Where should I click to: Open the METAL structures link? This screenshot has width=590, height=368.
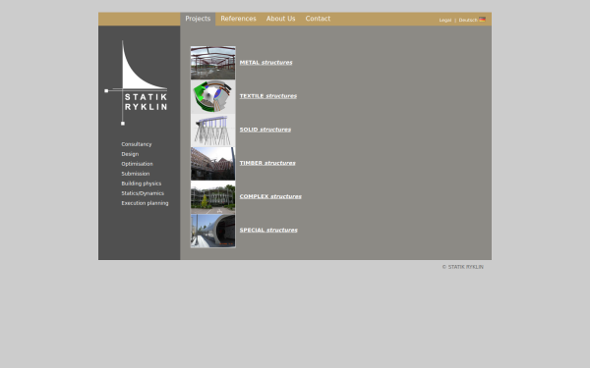pos(265,63)
